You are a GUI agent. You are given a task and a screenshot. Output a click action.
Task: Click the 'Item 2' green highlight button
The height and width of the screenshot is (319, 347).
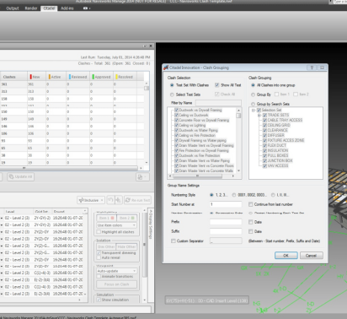coord(126,218)
